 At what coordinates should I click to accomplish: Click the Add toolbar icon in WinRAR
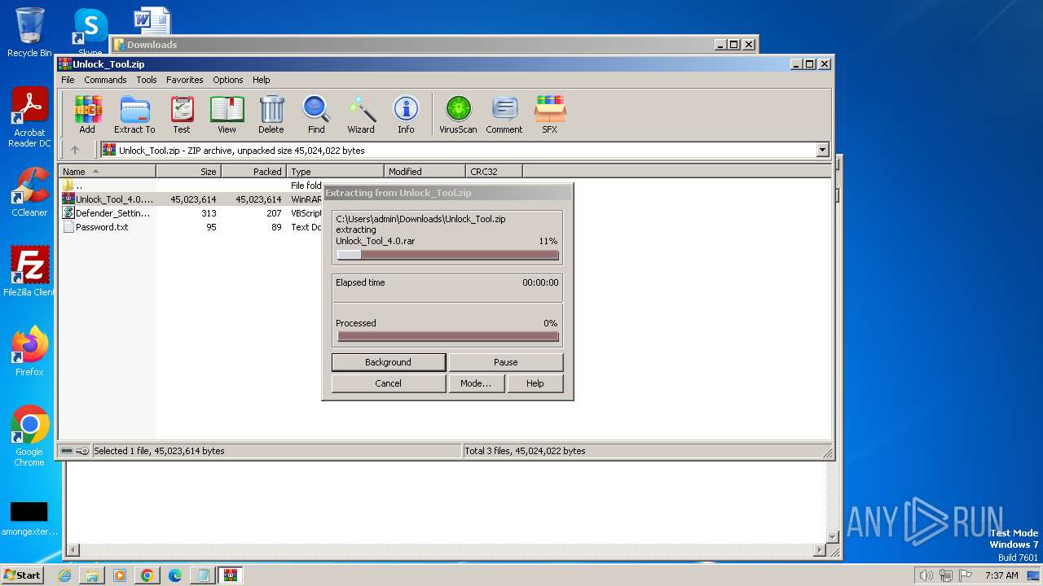point(87,115)
